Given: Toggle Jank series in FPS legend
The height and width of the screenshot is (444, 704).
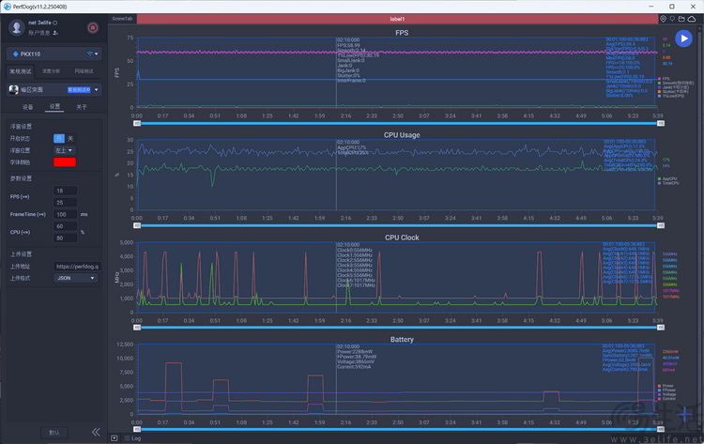Looking at the screenshot, I should [x=673, y=87].
